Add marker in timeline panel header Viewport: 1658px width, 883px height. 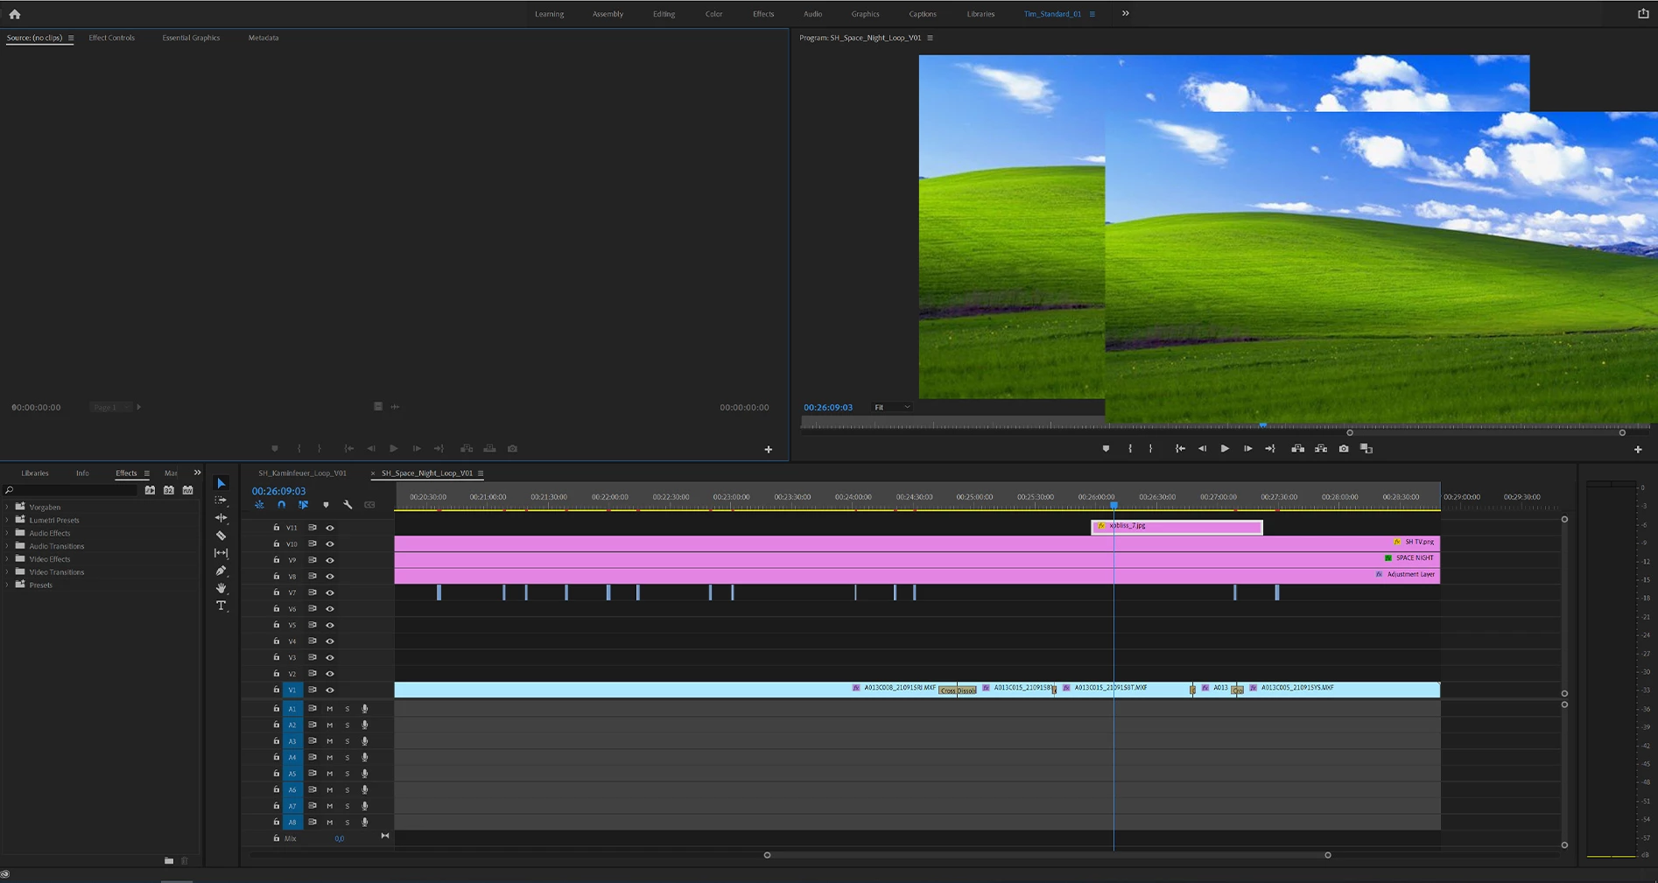pyautogui.click(x=326, y=505)
